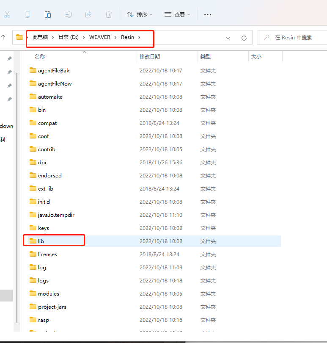Expand the address bar history dropdown
Viewport: 327px width, 343px height.
pos(228,38)
